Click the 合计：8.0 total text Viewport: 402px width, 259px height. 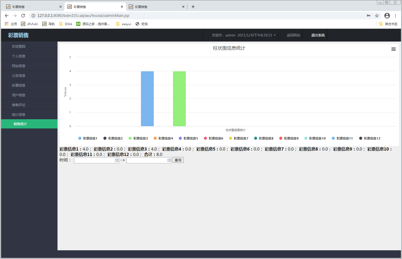click(153, 154)
